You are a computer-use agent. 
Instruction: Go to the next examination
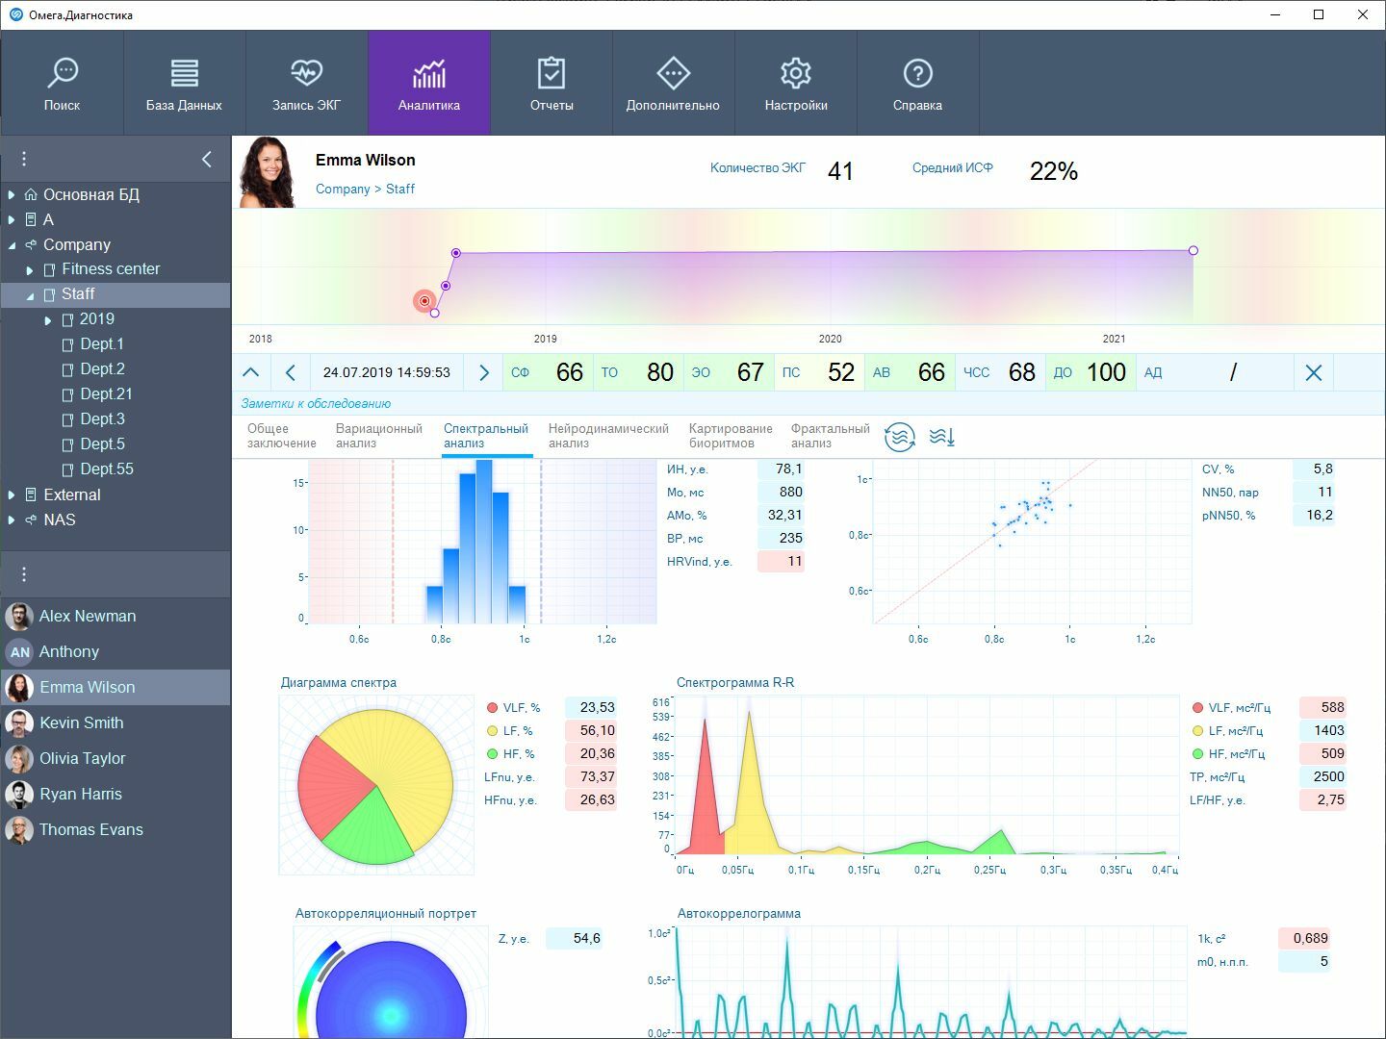(484, 372)
